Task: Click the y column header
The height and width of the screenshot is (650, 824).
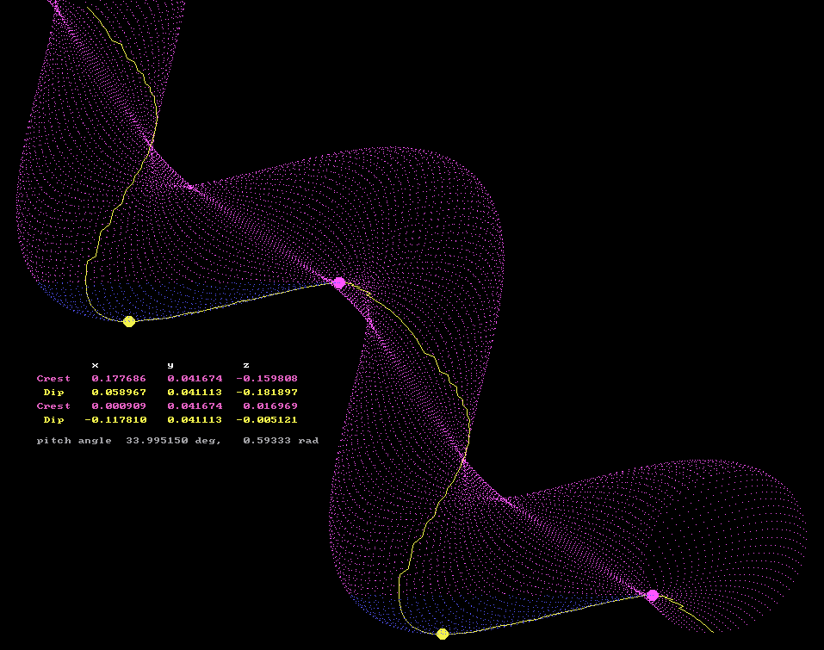Action: [x=170, y=365]
